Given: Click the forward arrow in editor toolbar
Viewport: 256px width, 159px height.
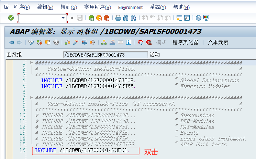Looking at the screenshot, I should click(20, 42).
